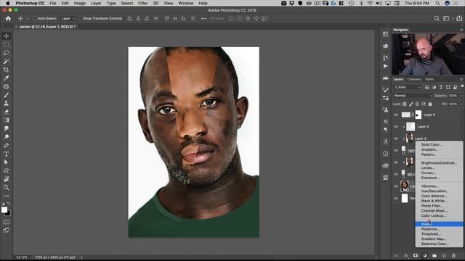Image resolution: width=465 pixels, height=261 pixels.
Task: Select the Lasso tool
Action: (6, 53)
